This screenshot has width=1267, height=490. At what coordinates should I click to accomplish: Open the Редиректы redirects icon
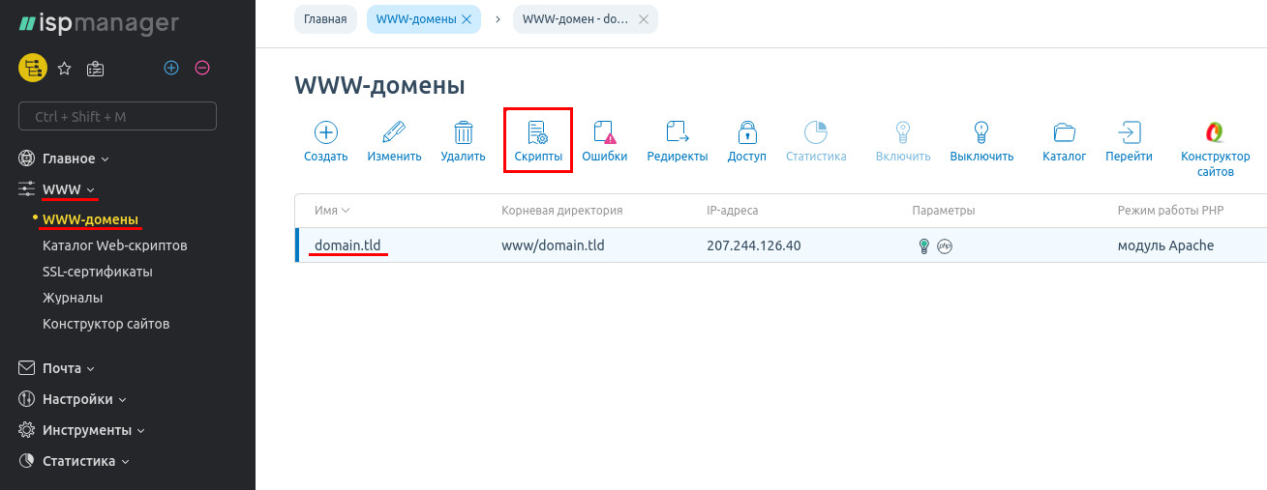tap(677, 132)
